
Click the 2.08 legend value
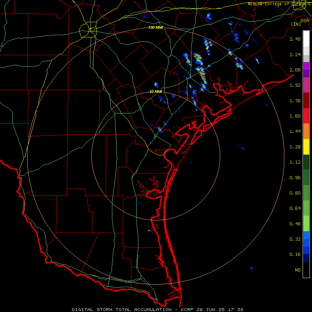295,70
